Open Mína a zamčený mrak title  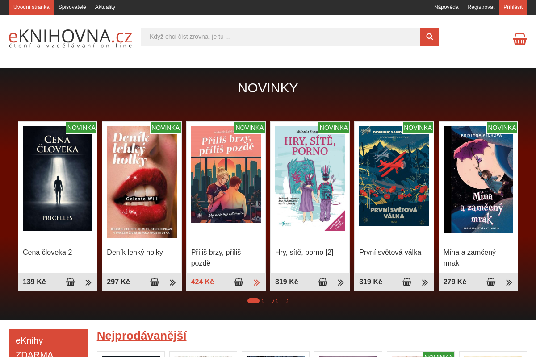click(x=469, y=258)
